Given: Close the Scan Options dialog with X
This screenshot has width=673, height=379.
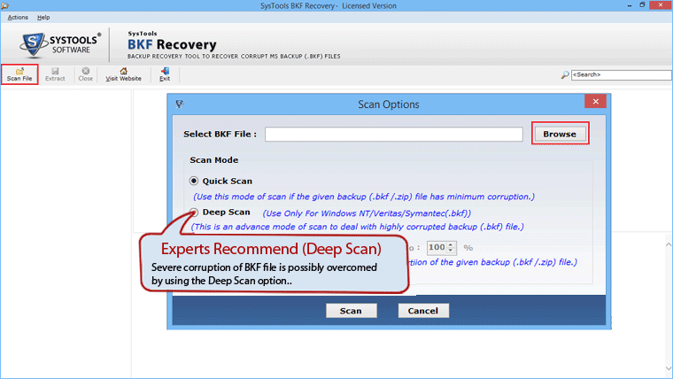Looking at the screenshot, I should (595, 101).
